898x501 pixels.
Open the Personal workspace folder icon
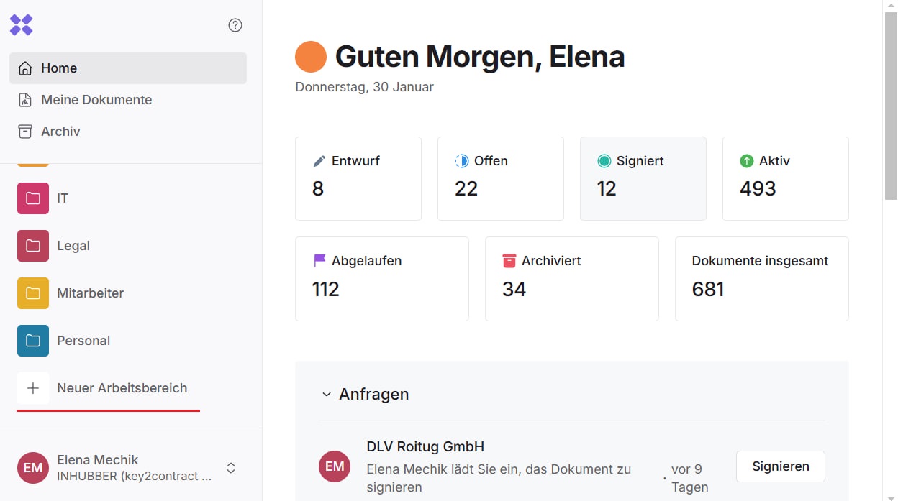33,341
